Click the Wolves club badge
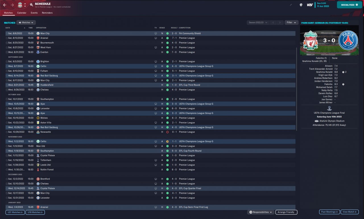The image size is (364, 219). click(38, 118)
